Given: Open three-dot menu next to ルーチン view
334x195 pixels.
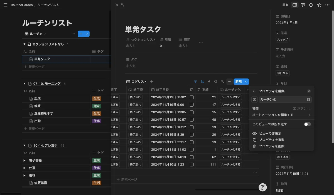Looking at the screenshot, I should click(x=73, y=34).
